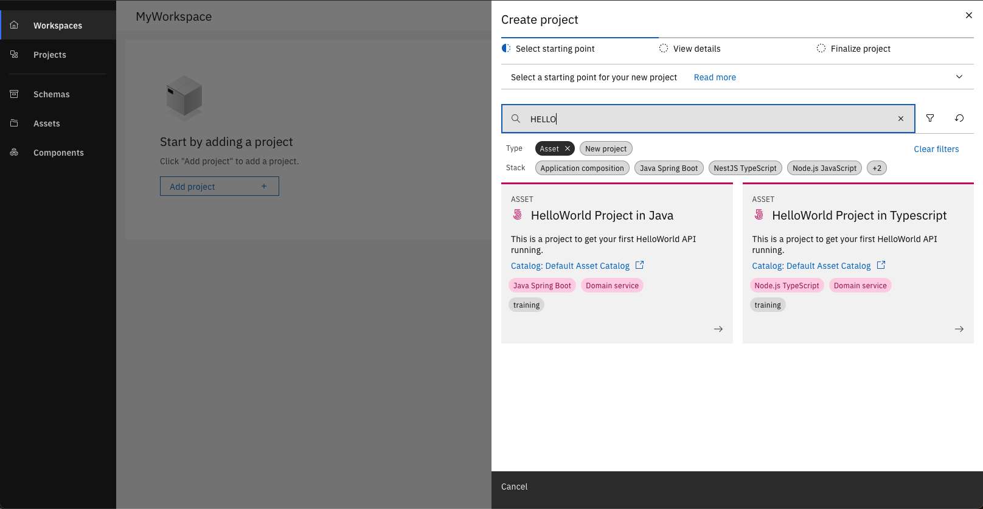Click the Schemas sidebar icon
Image resolution: width=983 pixels, height=509 pixels.
point(14,94)
